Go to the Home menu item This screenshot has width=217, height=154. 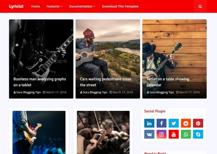[36, 6]
